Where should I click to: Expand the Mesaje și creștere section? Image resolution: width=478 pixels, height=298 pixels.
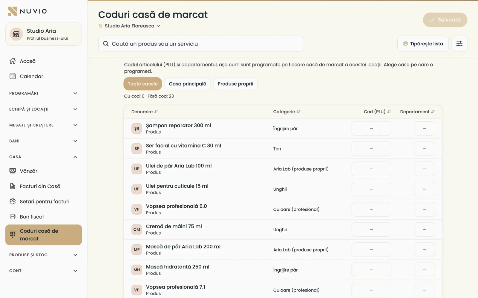44,125
